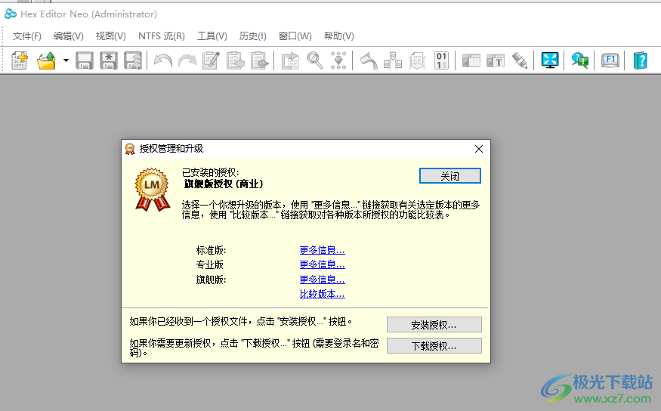This screenshot has height=411, width=661.
Task: Click the chat bubbles feedback icon
Action: pyautogui.click(x=580, y=60)
